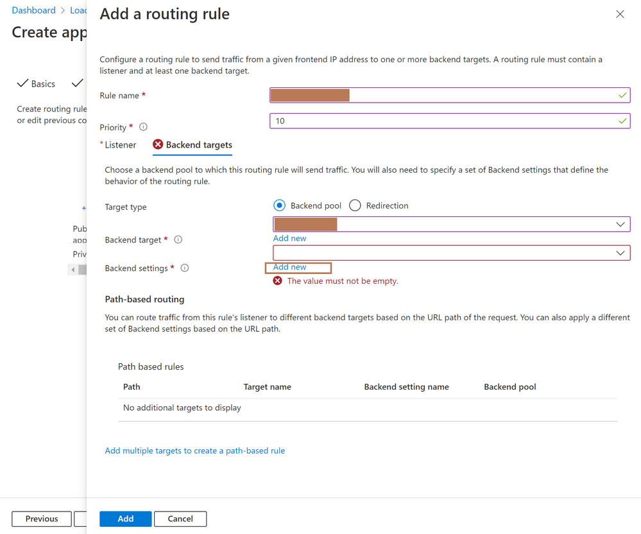This screenshot has width=641, height=534.
Task: Open the Dashboard breadcrumb link
Action: tap(33, 10)
